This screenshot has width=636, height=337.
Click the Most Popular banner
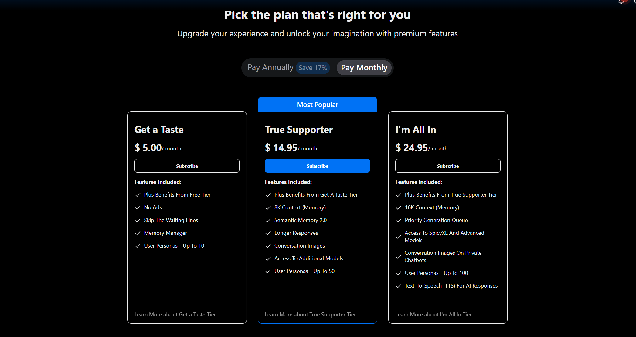[x=318, y=105]
